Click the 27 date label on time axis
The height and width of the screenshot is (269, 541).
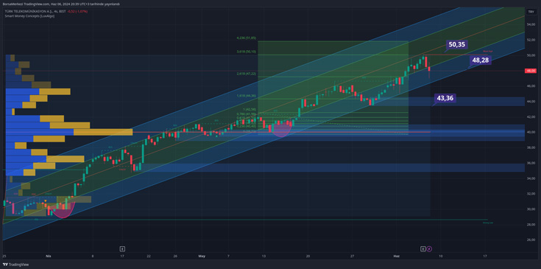coord(352,256)
